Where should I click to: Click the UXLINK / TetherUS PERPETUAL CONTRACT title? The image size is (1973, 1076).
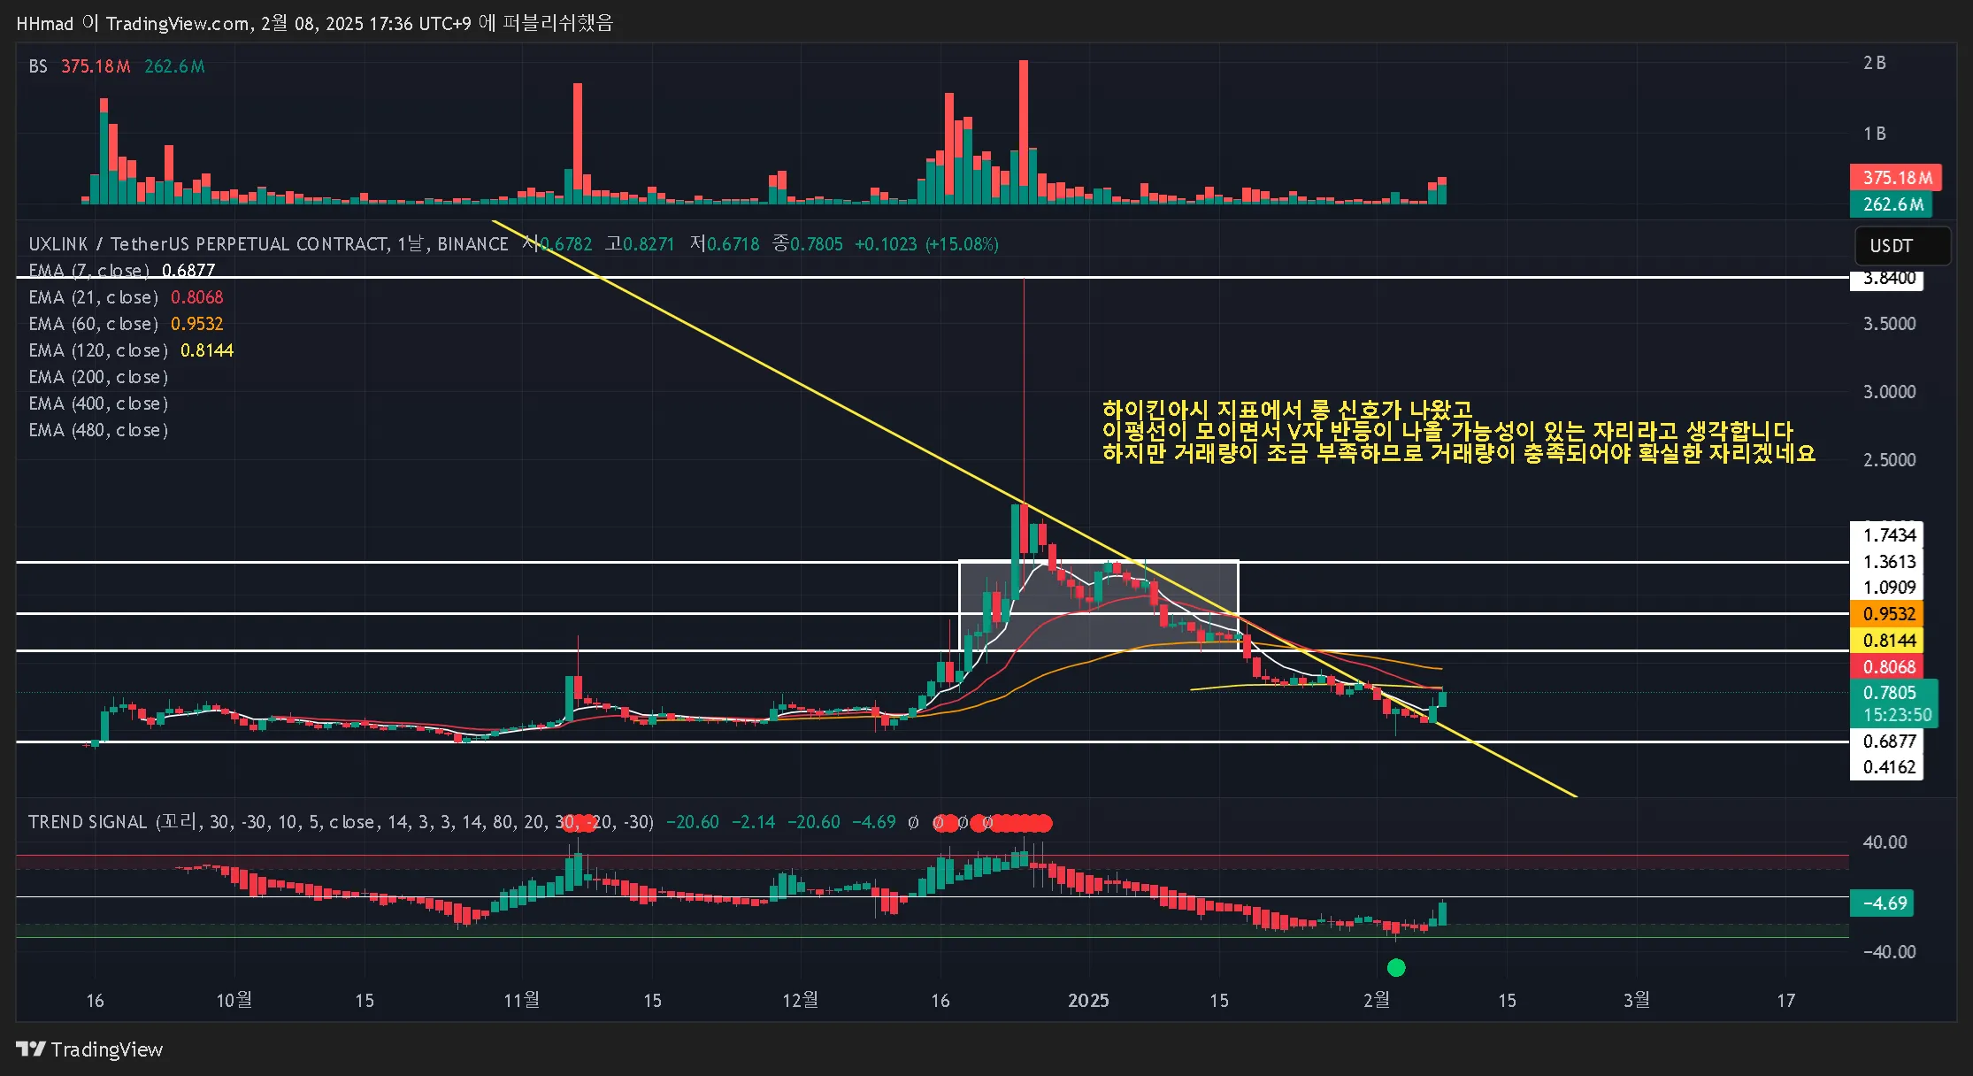click(x=269, y=244)
